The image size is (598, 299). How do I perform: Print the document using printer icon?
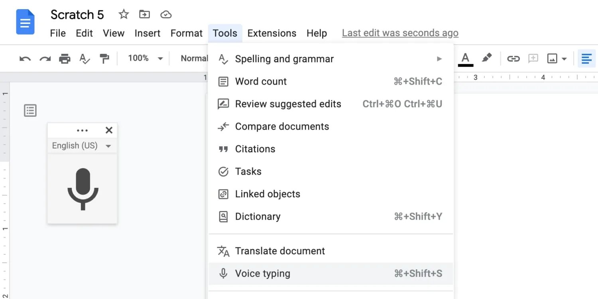click(65, 59)
